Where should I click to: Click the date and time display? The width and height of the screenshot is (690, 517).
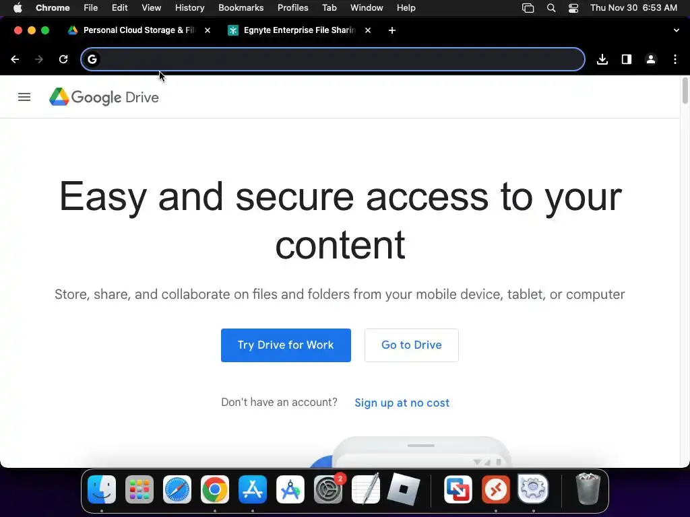[633, 8]
